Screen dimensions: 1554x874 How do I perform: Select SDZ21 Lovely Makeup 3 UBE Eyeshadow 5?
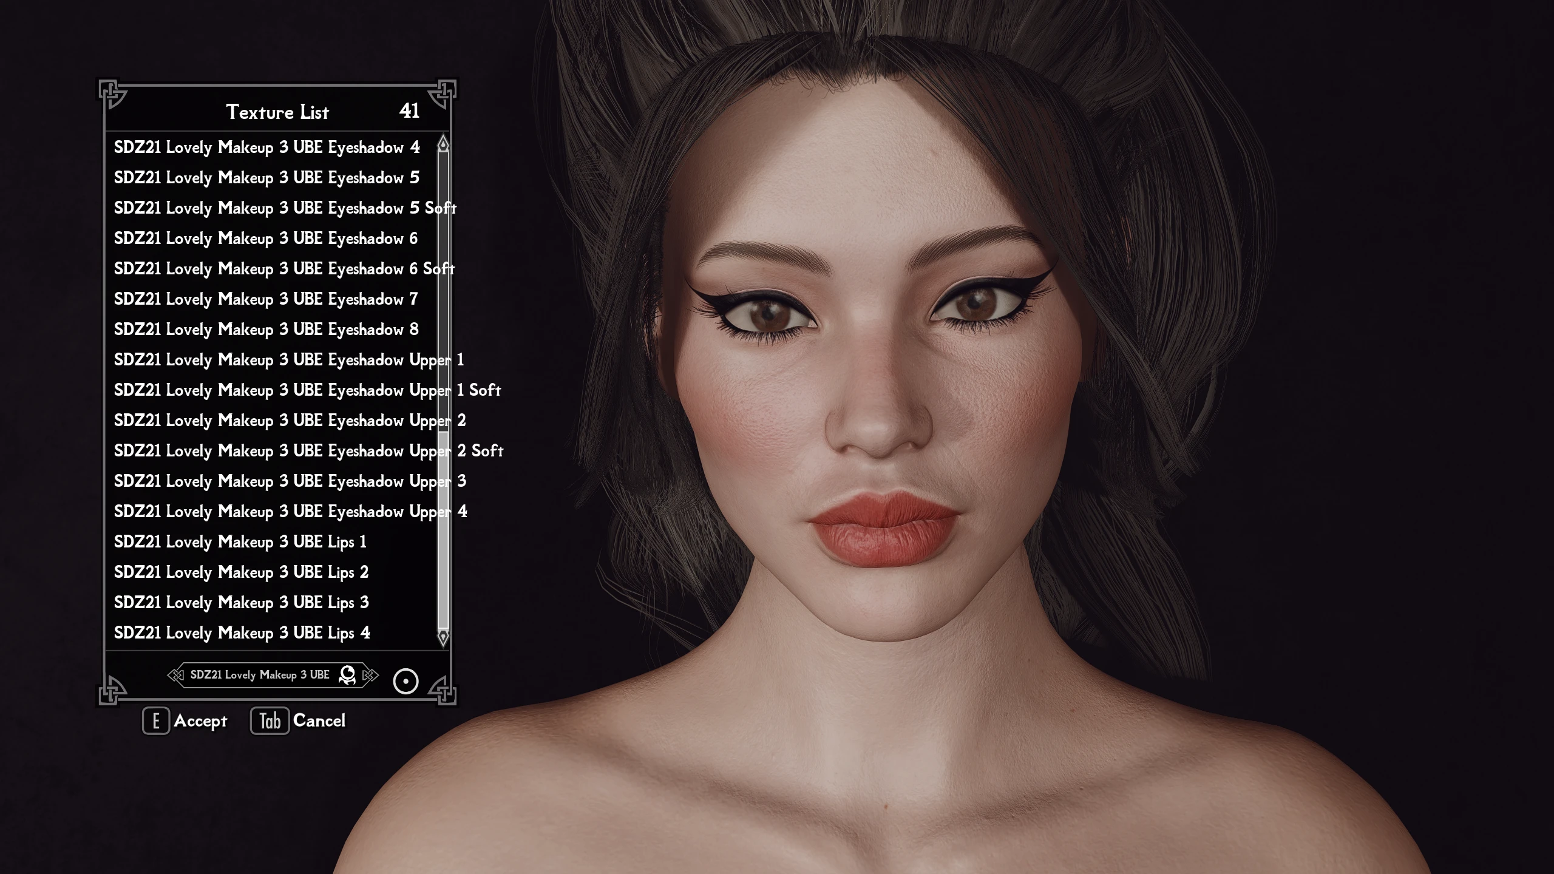pyautogui.click(x=267, y=178)
